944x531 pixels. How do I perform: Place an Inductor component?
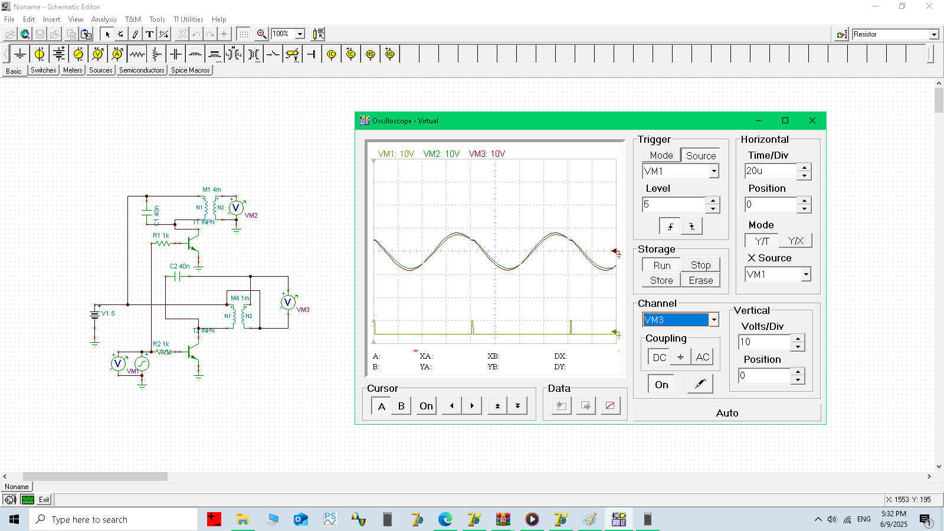tap(195, 54)
